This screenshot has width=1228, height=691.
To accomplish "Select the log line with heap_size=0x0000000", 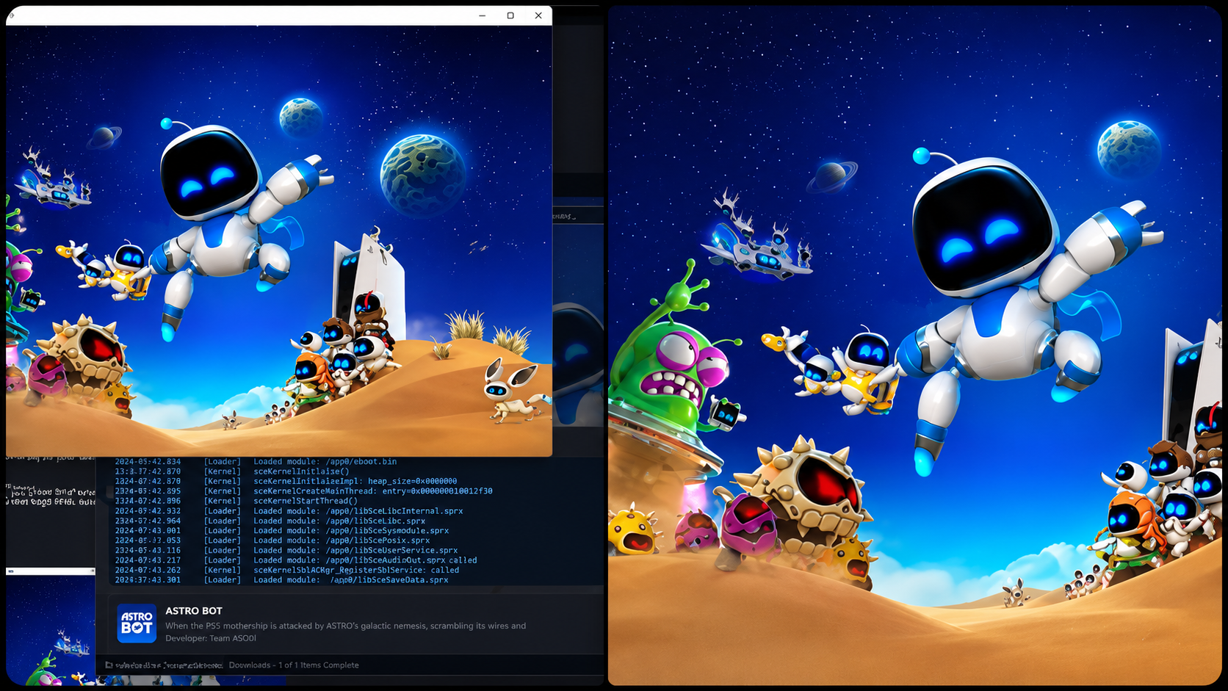I will 286,481.
